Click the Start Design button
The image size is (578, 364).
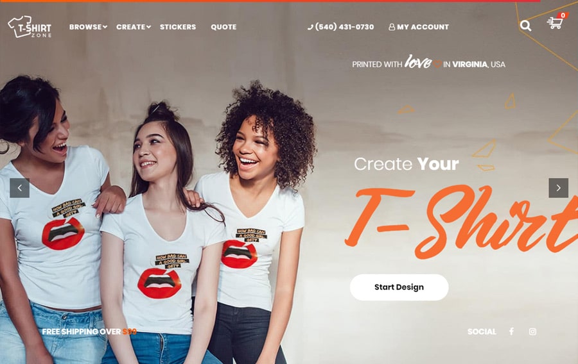(x=399, y=287)
